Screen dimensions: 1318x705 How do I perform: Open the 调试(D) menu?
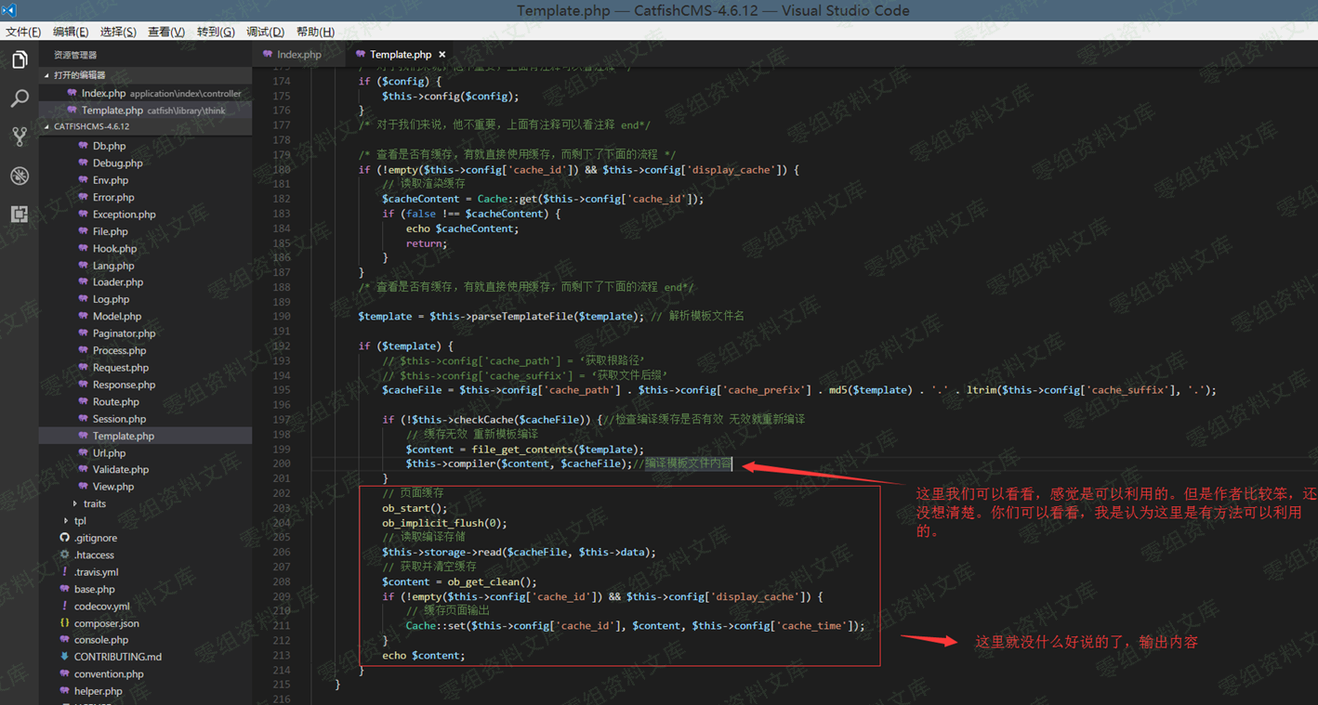265,32
